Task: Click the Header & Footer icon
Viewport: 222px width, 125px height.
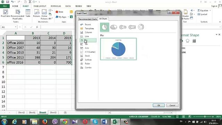Action: click(185, 15)
